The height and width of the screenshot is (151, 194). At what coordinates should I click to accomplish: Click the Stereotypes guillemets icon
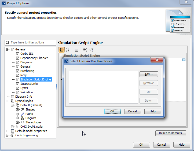click(x=23, y=122)
